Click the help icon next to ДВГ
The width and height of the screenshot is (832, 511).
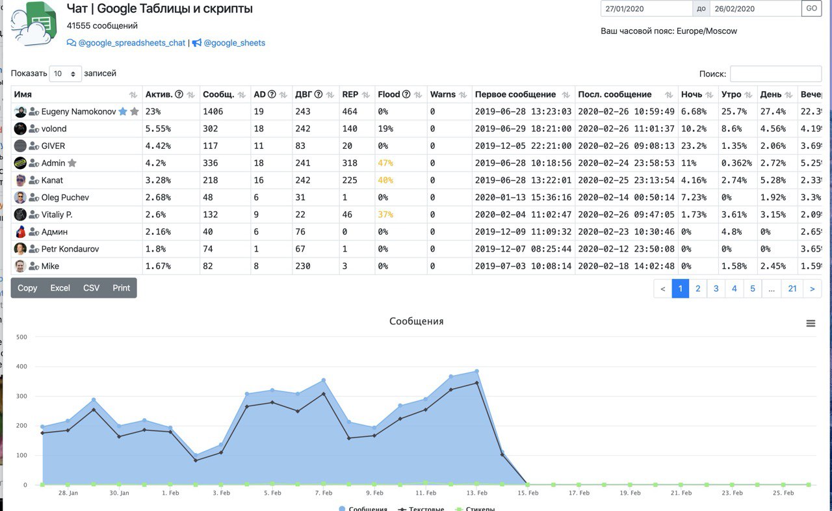coord(318,94)
